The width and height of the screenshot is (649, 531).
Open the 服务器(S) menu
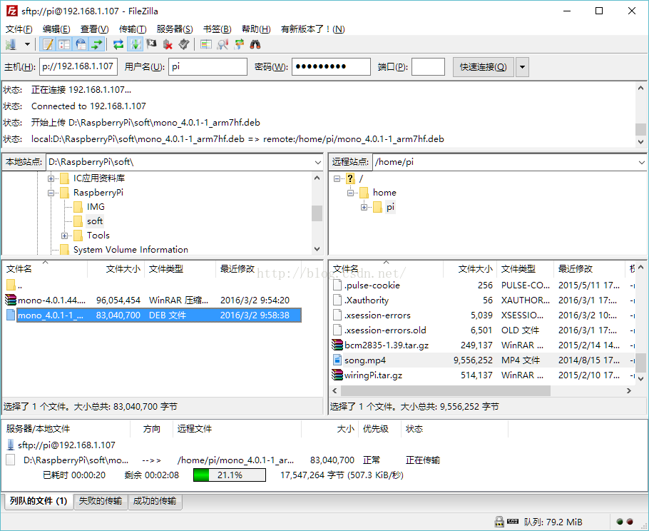point(175,29)
